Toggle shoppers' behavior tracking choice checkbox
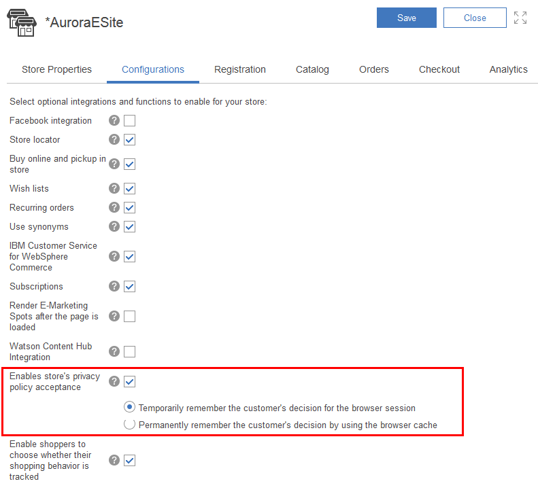The image size is (538, 492). pyautogui.click(x=129, y=461)
